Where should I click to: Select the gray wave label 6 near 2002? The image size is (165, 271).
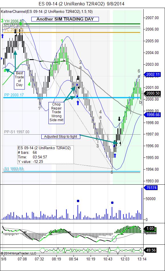coord(139,71)
